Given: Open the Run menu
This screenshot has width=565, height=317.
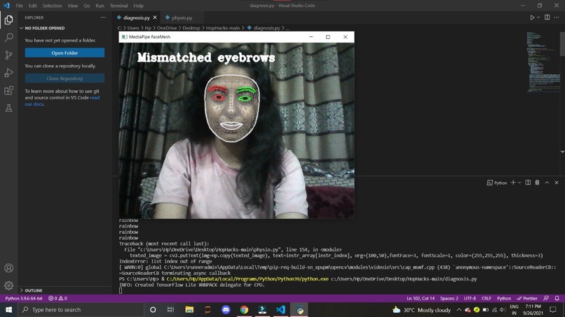Looking at the screenshot, I should tap(100, 6).
